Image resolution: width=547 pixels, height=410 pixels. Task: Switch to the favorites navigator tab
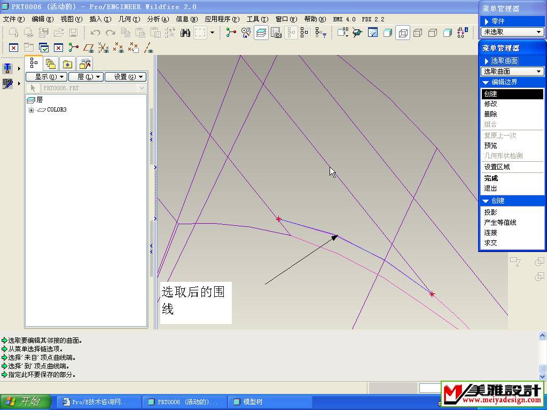coord(67,64)
